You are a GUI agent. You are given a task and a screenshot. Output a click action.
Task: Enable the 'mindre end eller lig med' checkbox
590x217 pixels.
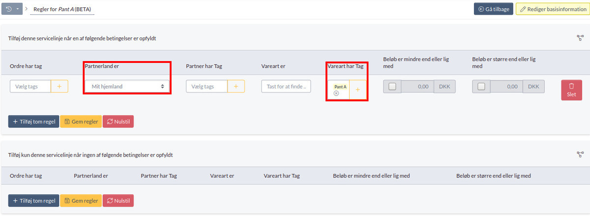click(x=392, y=87)
